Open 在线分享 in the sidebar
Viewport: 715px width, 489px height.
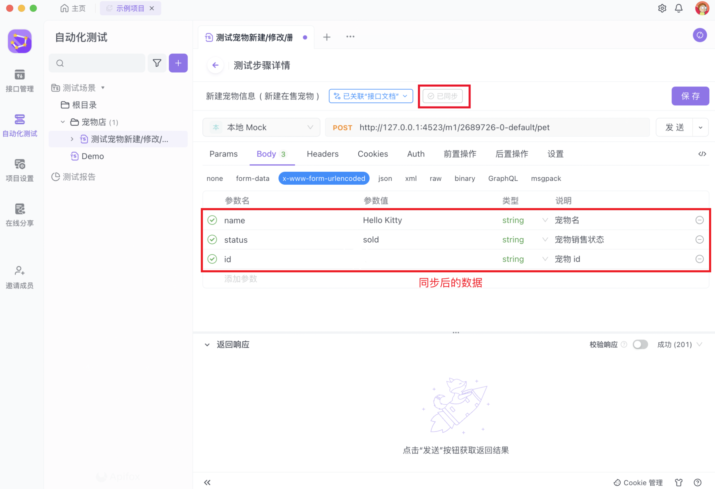[19, 214]
